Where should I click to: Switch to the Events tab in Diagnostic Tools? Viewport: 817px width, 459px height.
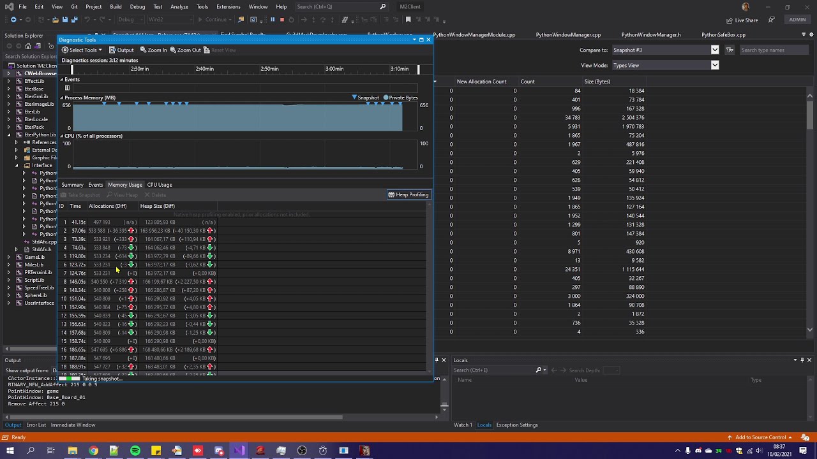coord(96,185)
